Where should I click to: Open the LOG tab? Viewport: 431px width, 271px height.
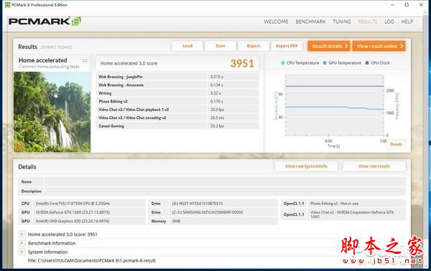[389, 22]
